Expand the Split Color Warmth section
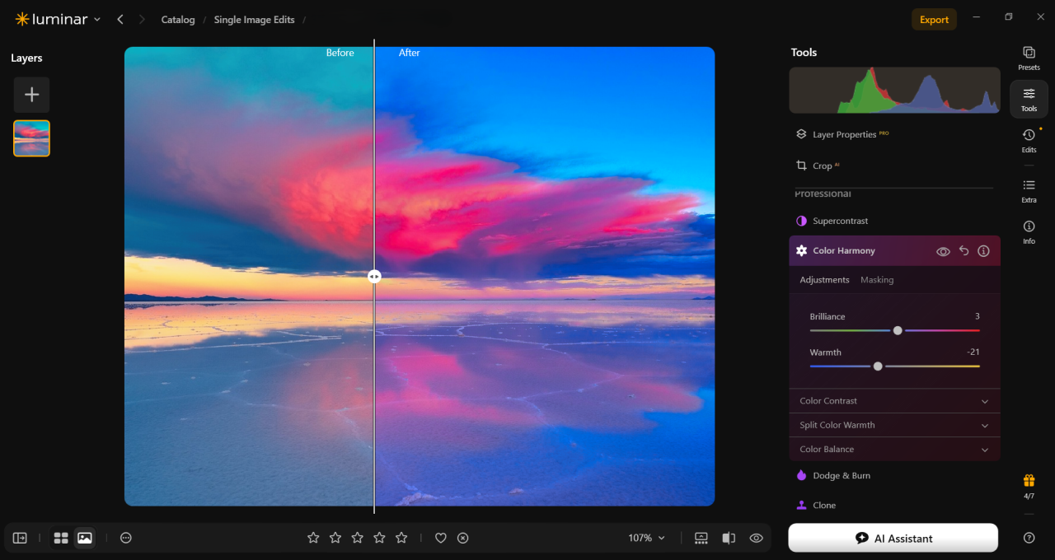This screenshot has width=1055, height=560. [x=894, y=425]
